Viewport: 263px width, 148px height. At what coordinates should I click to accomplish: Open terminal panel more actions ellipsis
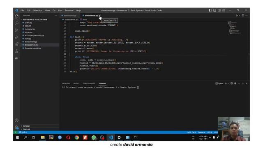tap(239, 83)
